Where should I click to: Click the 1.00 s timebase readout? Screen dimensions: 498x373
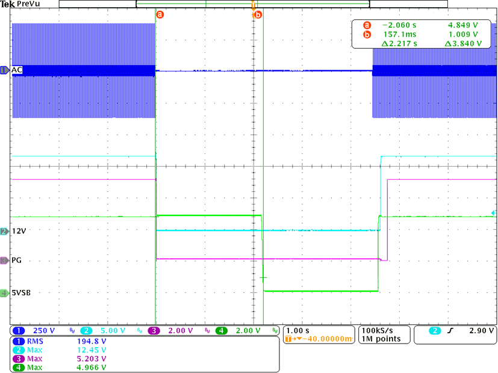tap(297, 331)
